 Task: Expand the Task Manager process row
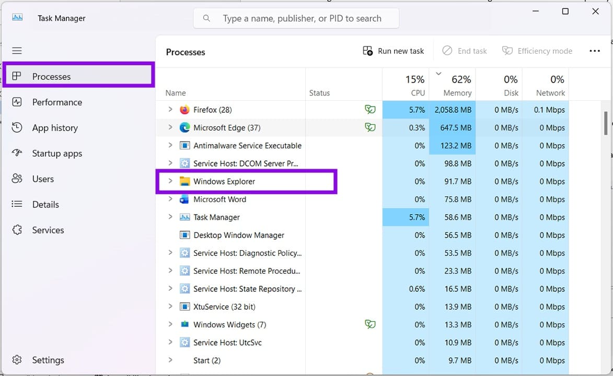(x=170, y=217)
